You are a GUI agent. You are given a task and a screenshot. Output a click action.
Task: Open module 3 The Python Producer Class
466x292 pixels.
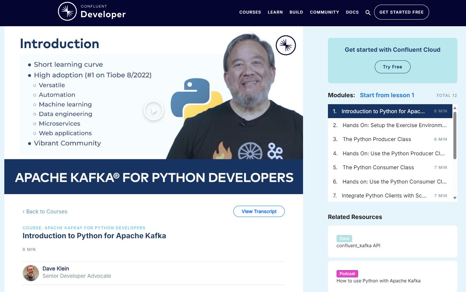click(390, 139)
